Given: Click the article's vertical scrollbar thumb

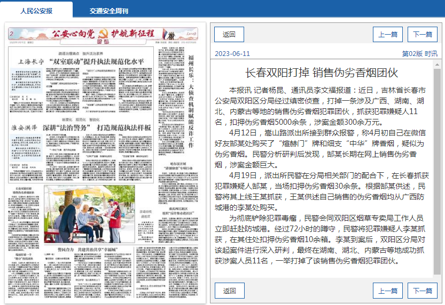Looking at the screenshot, I should [437, 171].
